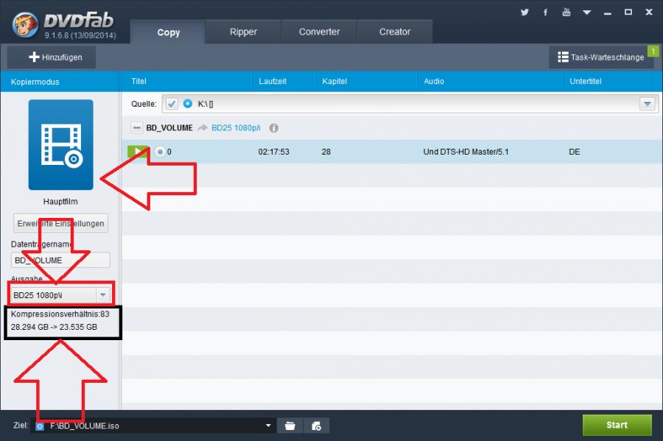Click the ISO image destination icon
Screen dimensions: 663x441
pyautogui.click(x=316, y=426)
